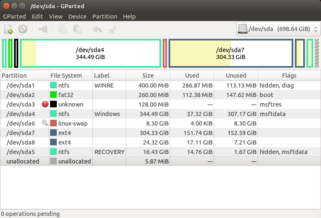The image size is (321, 218).
Task: Sort by the Used column header
Action: (x=192, y=76)
